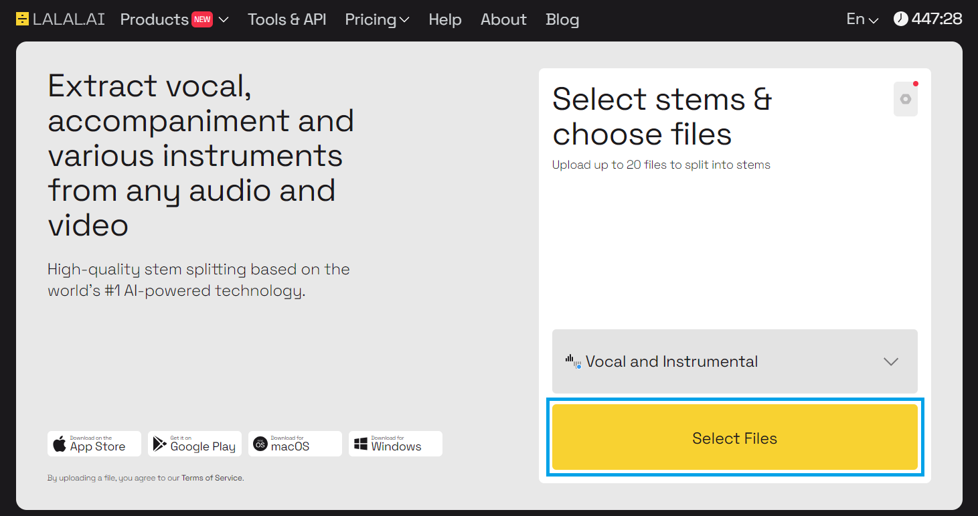Open the Terms of Service link
Viewport: 978px width, 516px height.
coord(212,478)
